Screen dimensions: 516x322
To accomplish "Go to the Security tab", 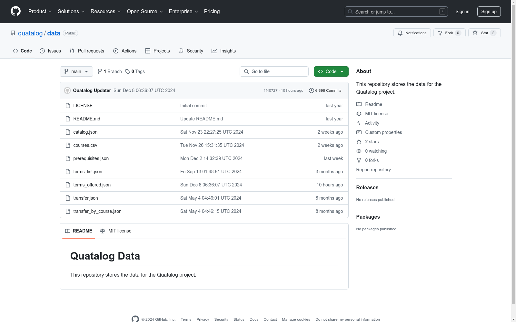I will coord(191,51).
